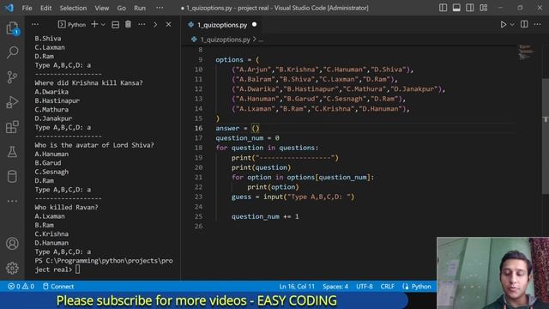Open customize layout options
Viewport: 549px width, 309px height.
484,8
